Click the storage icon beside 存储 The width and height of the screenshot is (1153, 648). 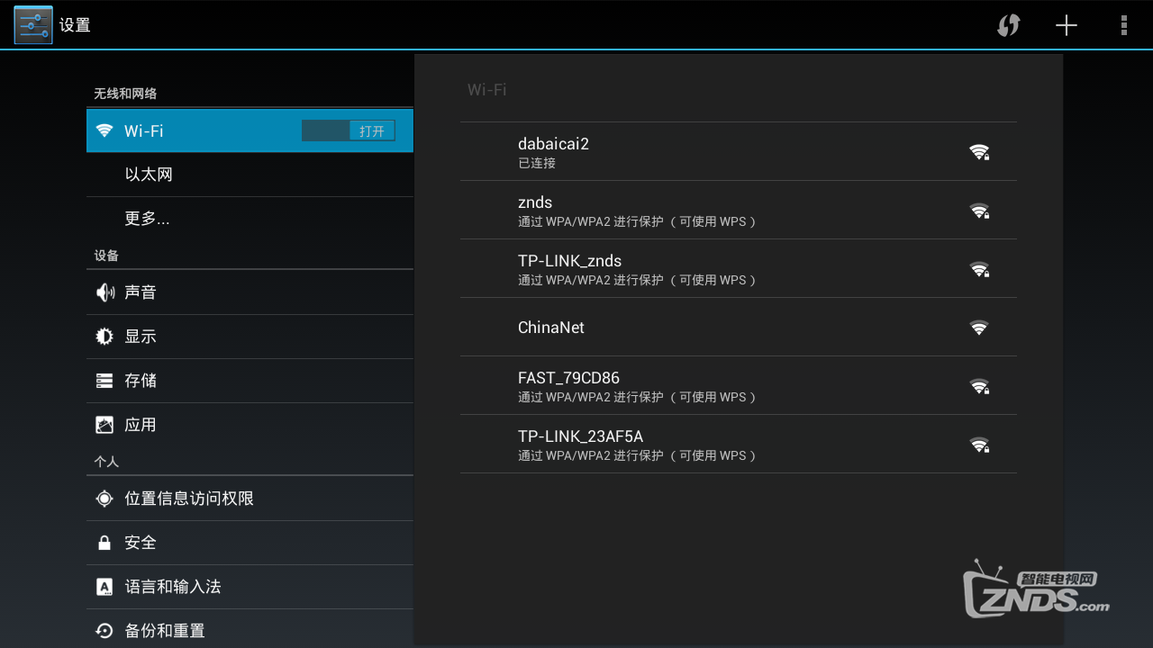pos(104,381)
